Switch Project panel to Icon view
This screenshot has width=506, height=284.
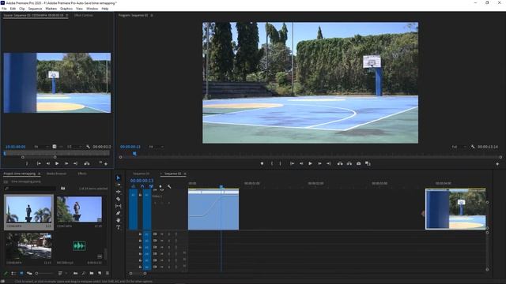(21, 273)
